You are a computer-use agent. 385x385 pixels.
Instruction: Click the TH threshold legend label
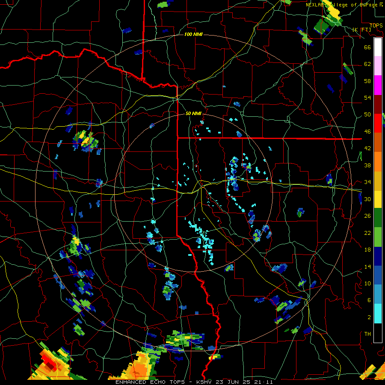pyautogui.click(x=367, y=334)
